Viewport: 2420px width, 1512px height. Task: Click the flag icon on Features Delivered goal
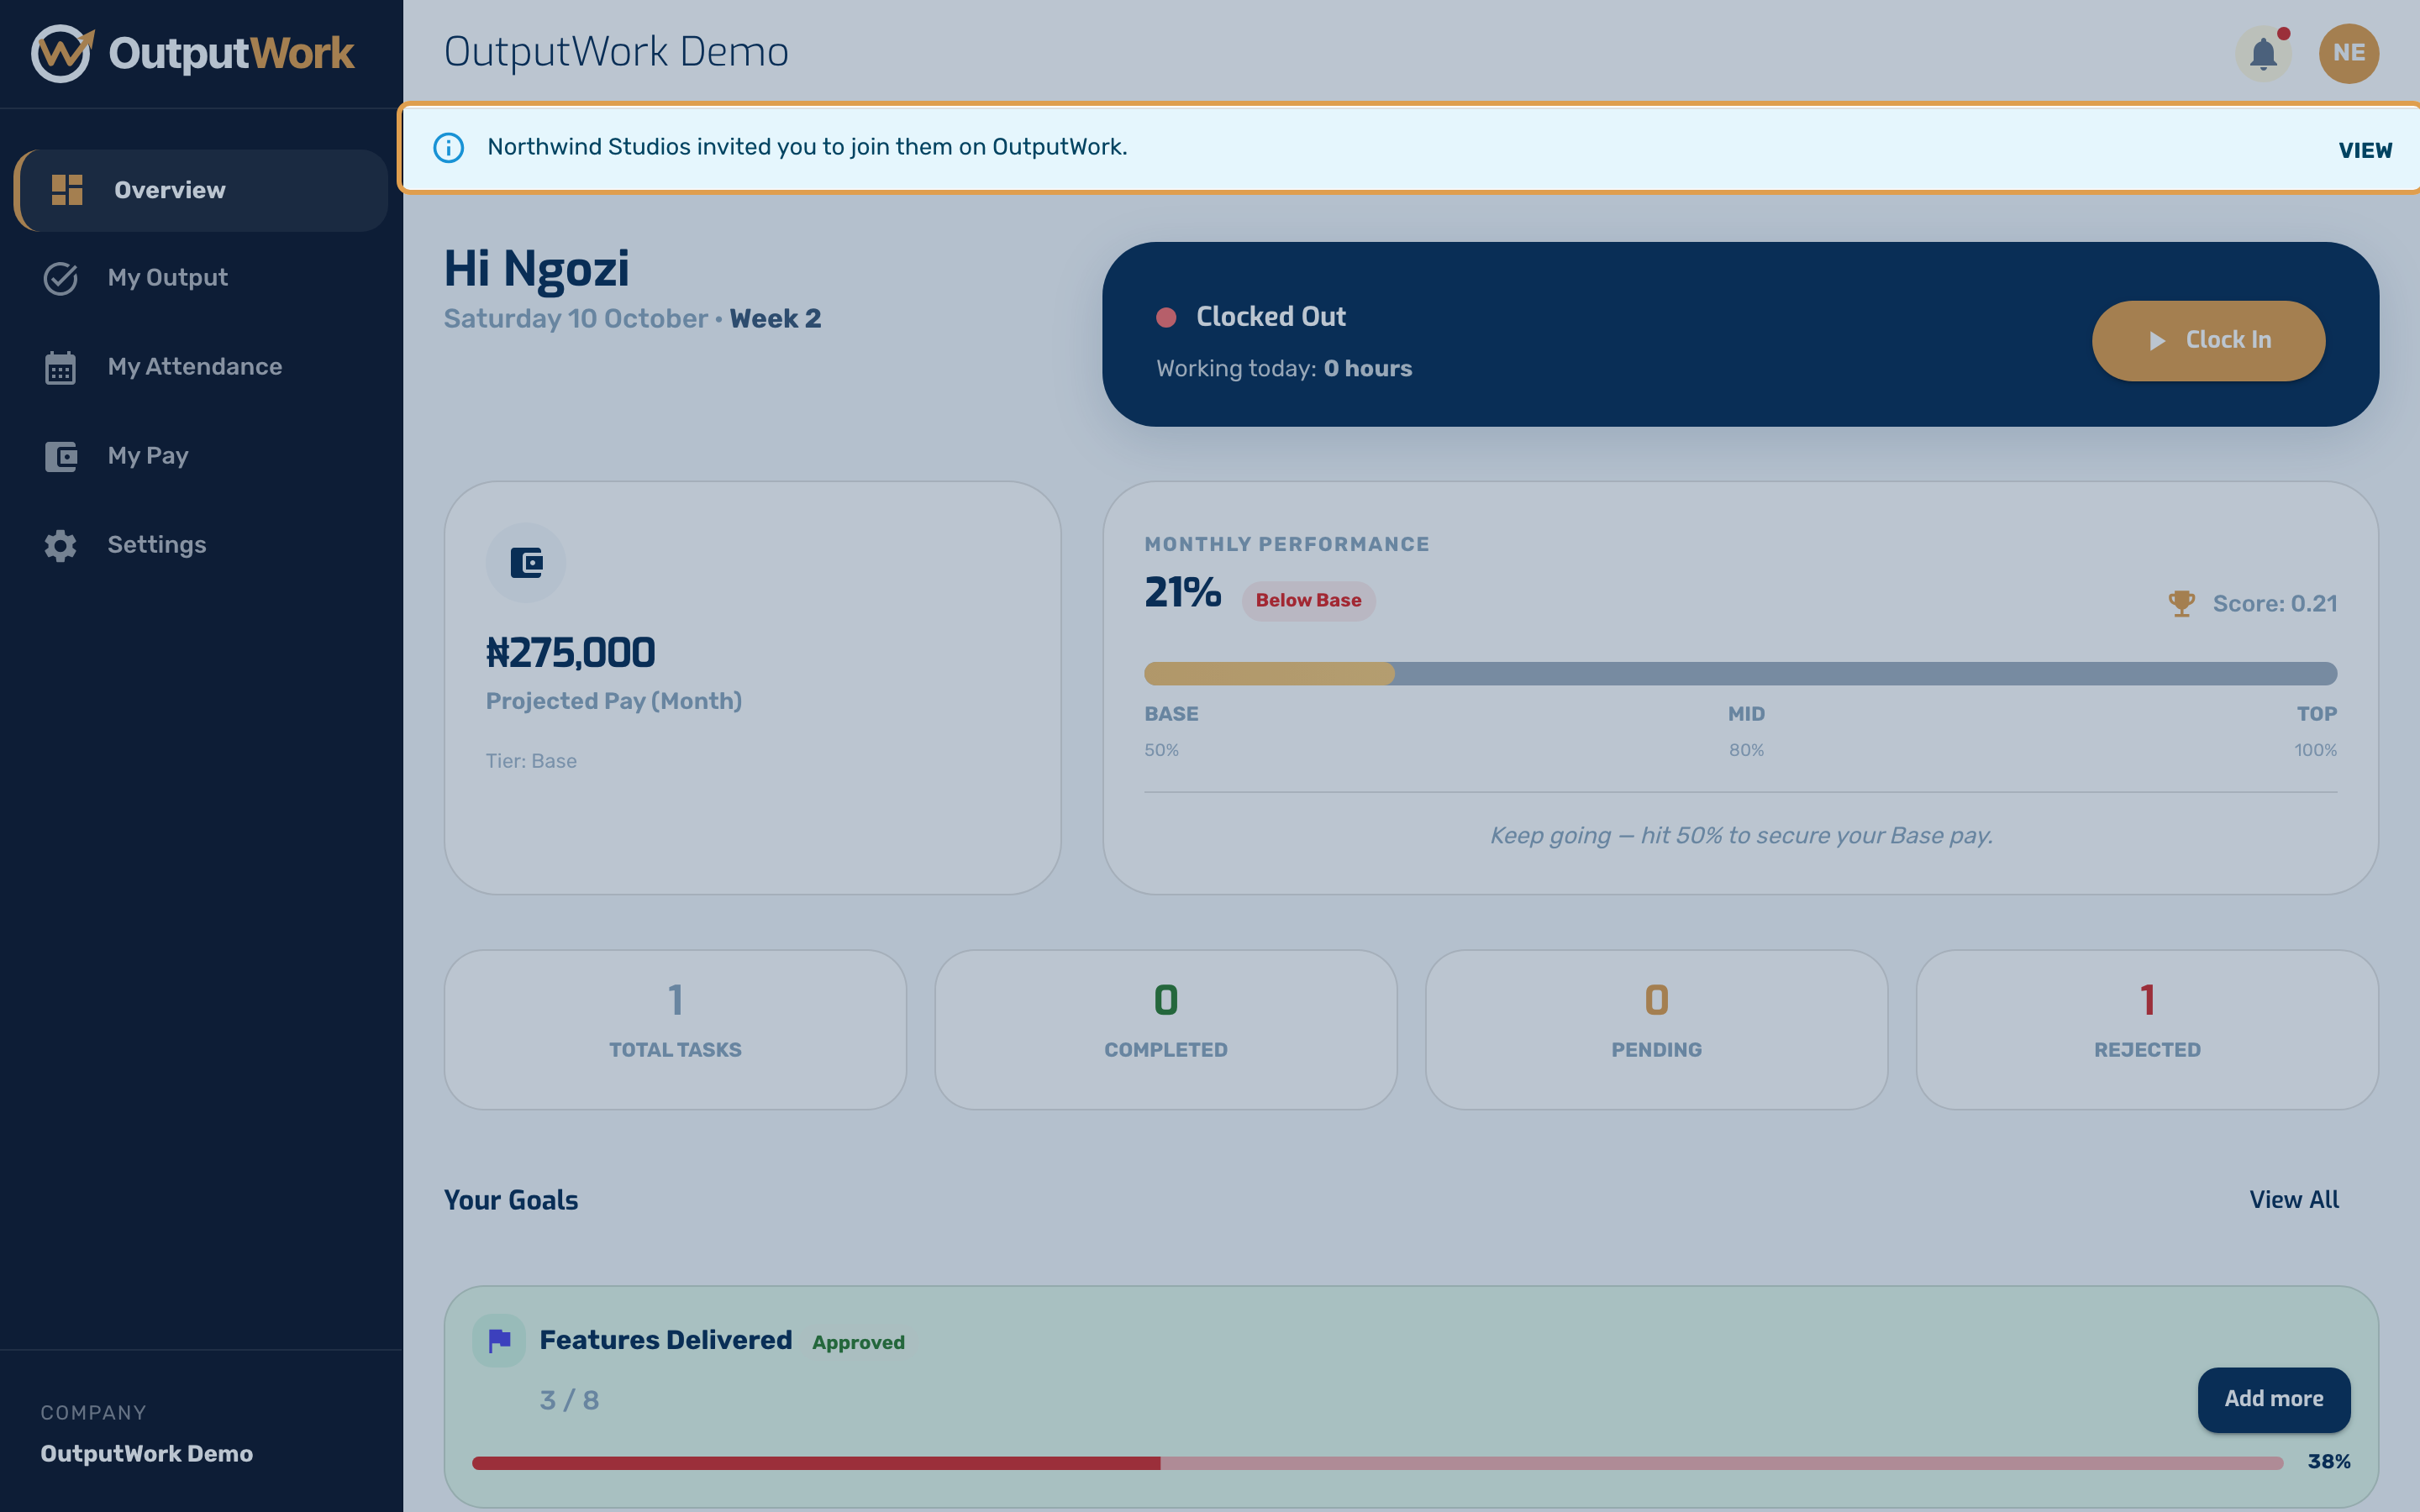tap(499, 1340)
